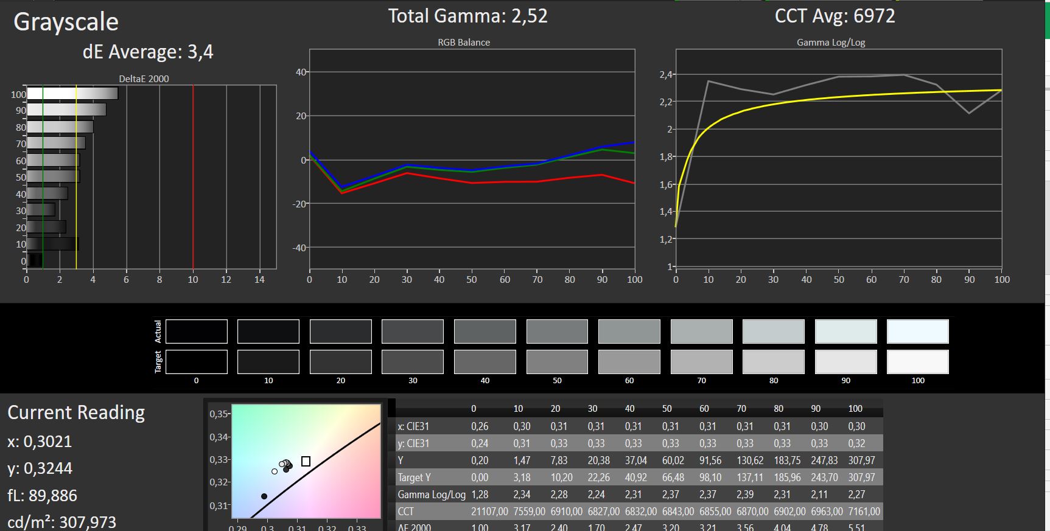Select the Current Reading heading
The width and height of the screenshot is (1050, 531).
pos(76,412)
